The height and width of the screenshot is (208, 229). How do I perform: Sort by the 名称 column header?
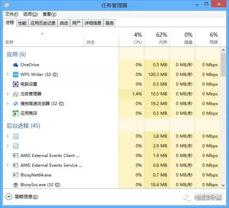coord(43,39)
